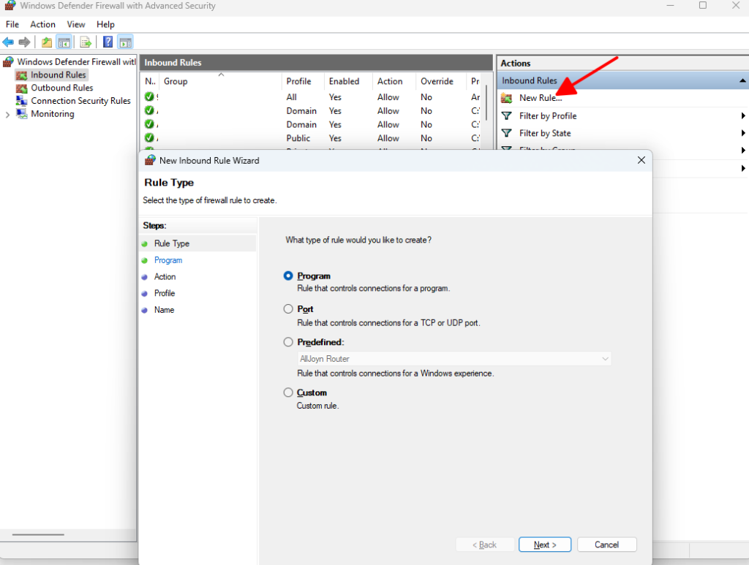Click the Program step in Steps list
This screenshot has height=565, width=749.
pyautogui.click(x=168, y=260)
